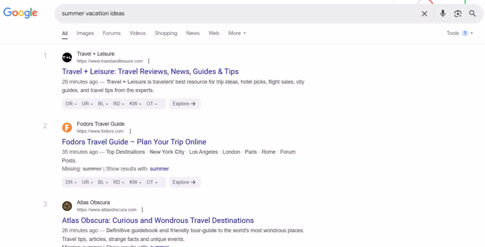Image resolution: width=485 pixels, height=247 pixels.
Task: Open the Tools dropdown
Action: pyautogui.click(x=459, y=33)
